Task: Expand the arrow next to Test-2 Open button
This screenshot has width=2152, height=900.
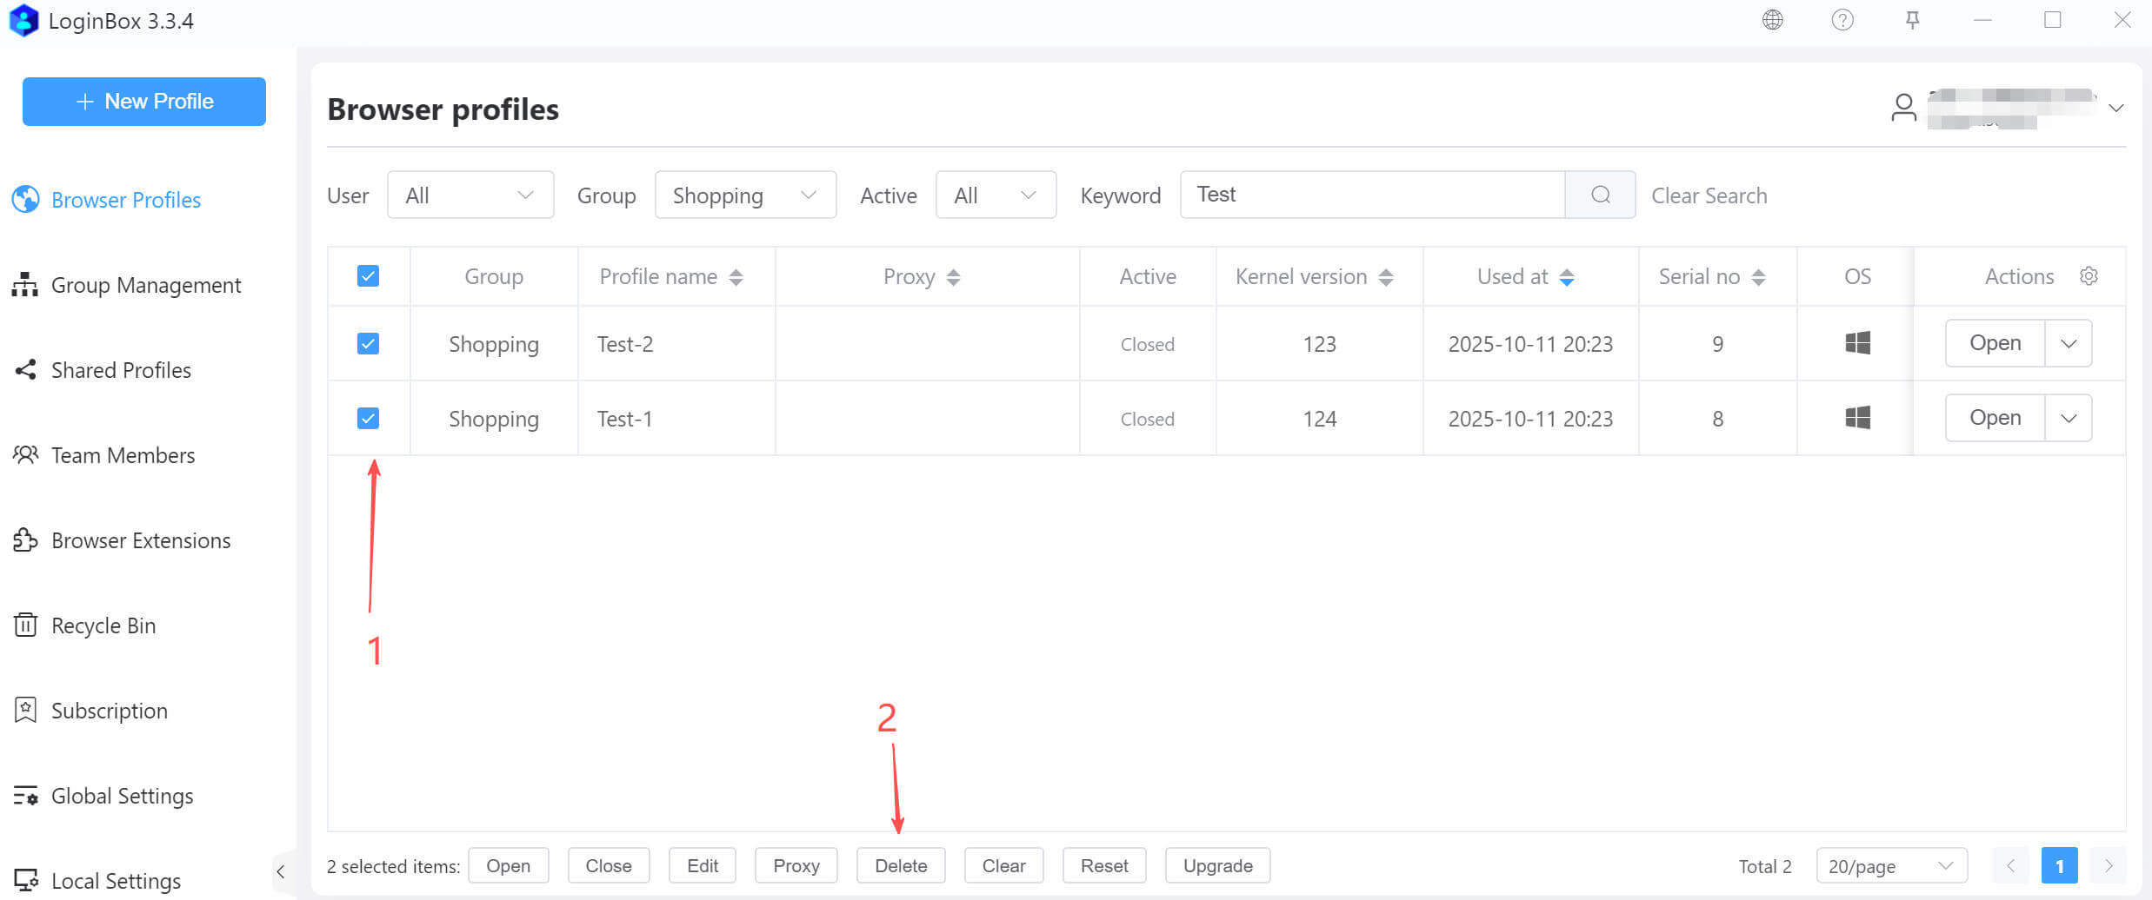Action: [2069, 344]
